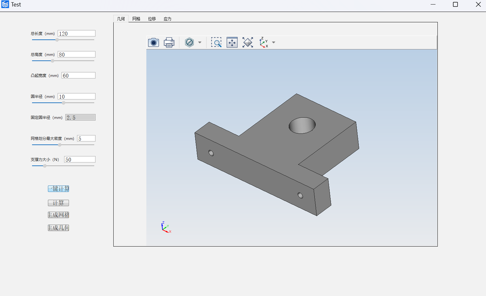Click the 固定圆半径 (mm) label

pyautogui.click(x=47, y=118)
